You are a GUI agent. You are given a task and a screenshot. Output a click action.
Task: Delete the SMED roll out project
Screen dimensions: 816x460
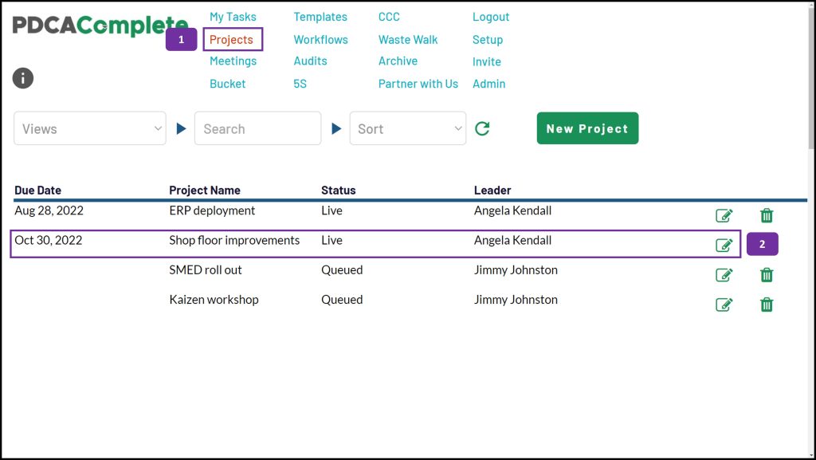tap(767, 275)
